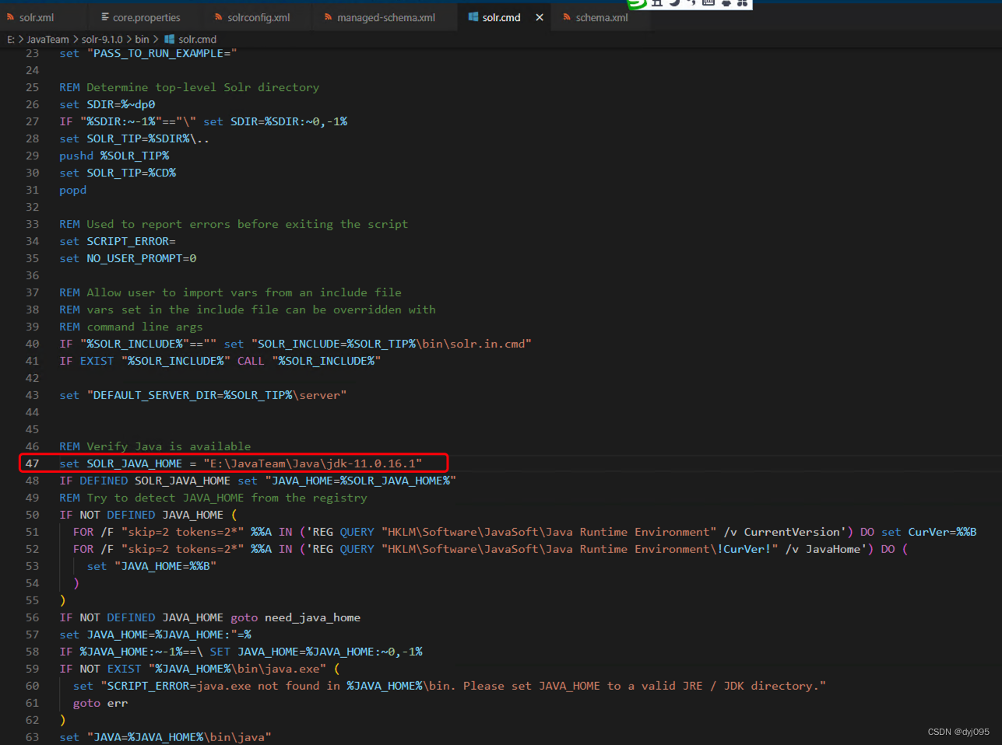Click line number 23 in the gutter

tap(32, 53)
